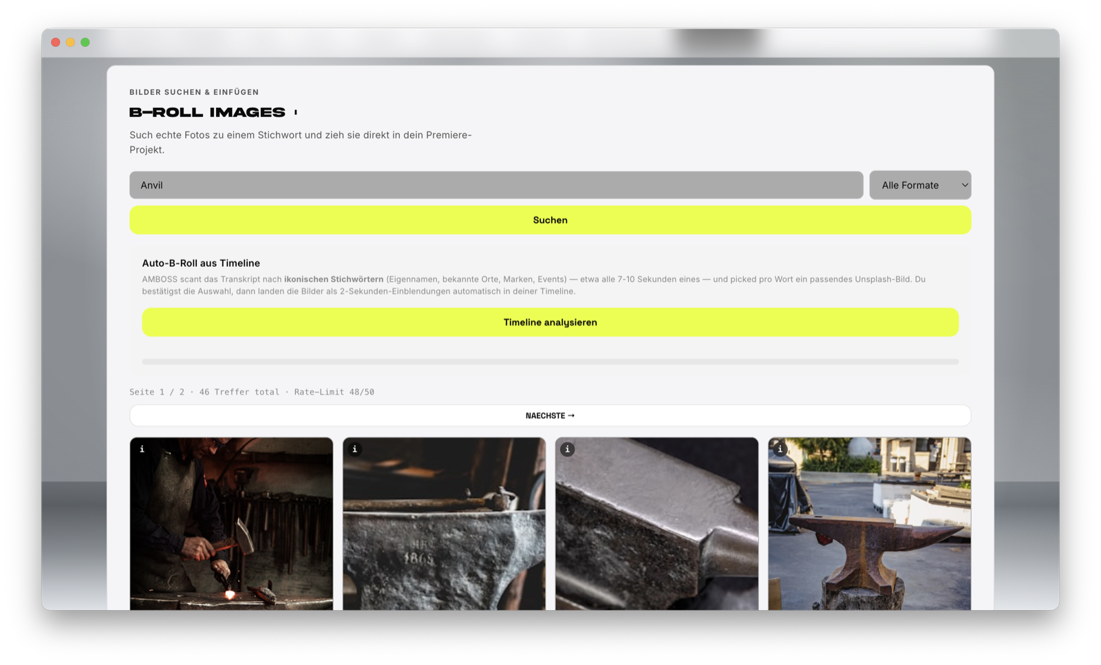1101x665 pixels.
Task: Minimize the window with yellow button
Action: click(x=70, y=42)
